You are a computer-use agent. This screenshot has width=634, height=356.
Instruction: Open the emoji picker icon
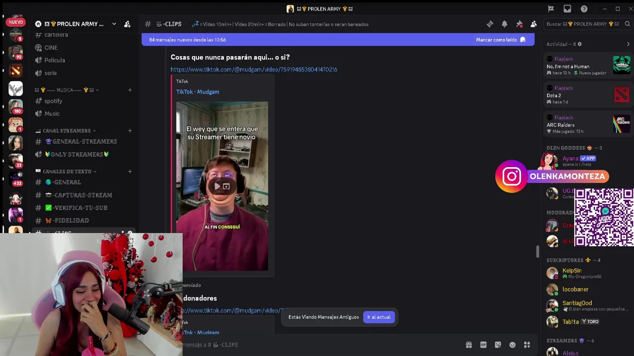click(x=513, y=345)
